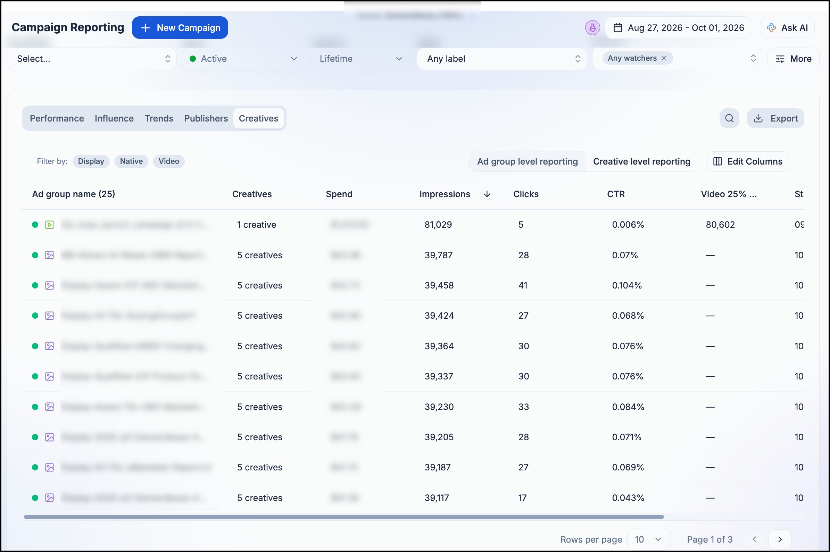Select the Creatives tab
This screenshot has width=830, height=552.
(258, 118)
